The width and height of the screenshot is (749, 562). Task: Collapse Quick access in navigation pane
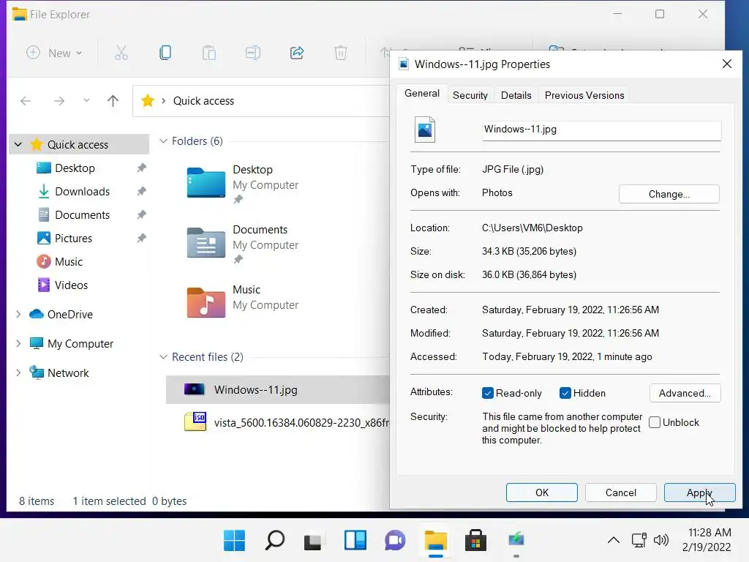(x=18, y=144)
